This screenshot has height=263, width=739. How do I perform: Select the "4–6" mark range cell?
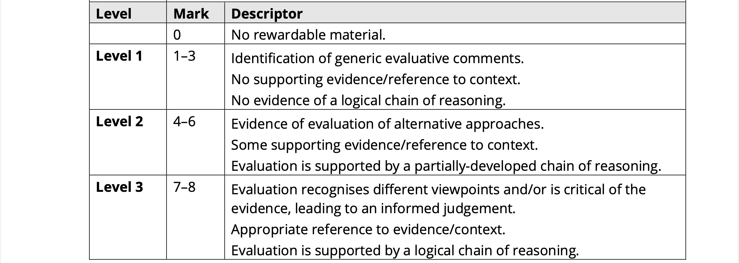184,122
